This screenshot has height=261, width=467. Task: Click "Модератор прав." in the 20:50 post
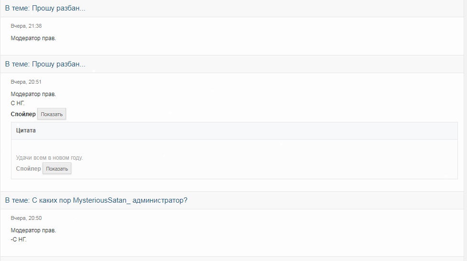33,230
